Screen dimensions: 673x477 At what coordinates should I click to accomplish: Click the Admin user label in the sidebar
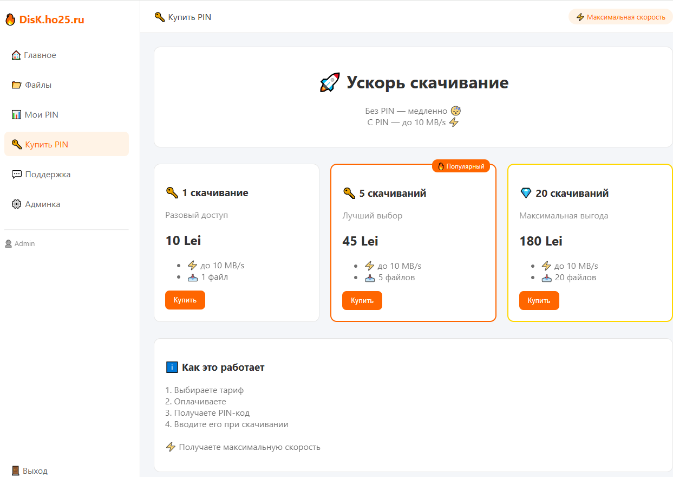click(24, 244)
